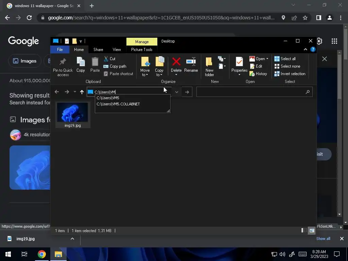The width and height of the screenshot is (348, 261).
Task: Open the Copy to menu
Action: (x=159, y=66)
